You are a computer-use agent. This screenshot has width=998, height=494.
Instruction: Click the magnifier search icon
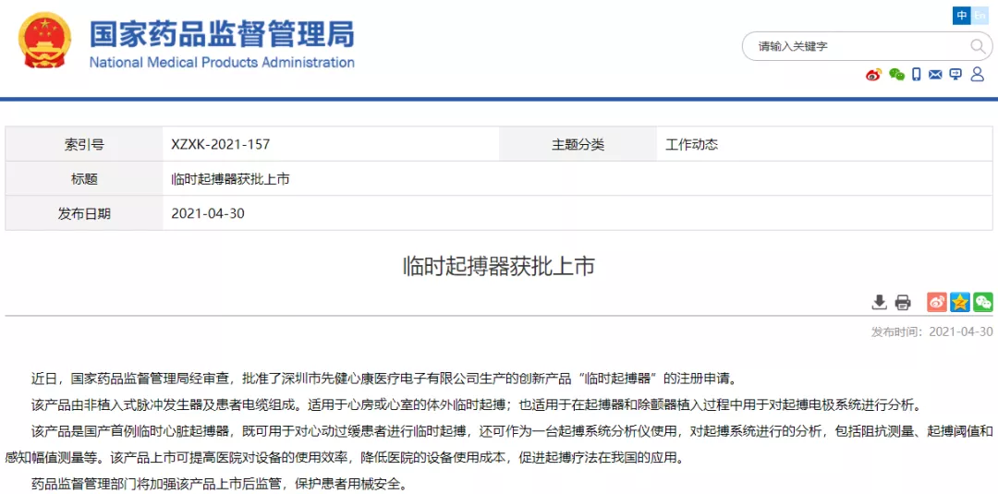977,46
